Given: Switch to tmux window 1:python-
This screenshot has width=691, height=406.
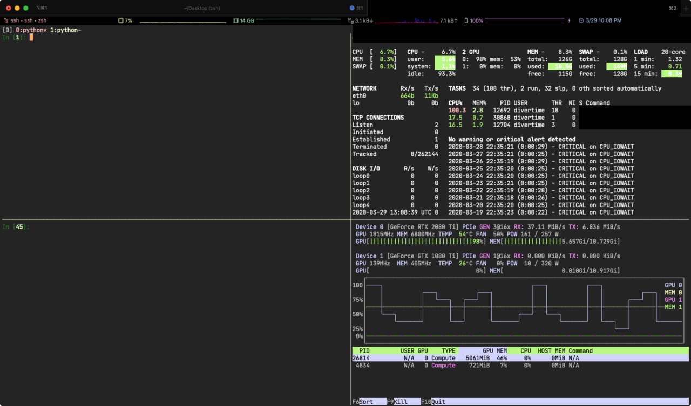Looking at the screenshot, I should (x=65, y=30).
